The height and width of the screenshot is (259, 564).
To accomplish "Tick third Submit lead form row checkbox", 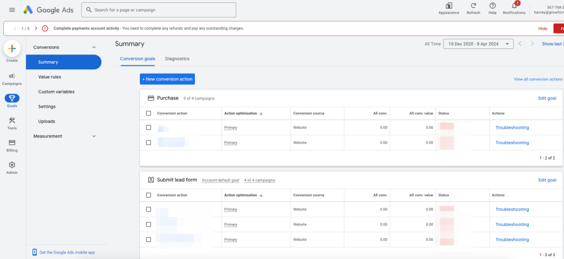I will coord(149,240).
